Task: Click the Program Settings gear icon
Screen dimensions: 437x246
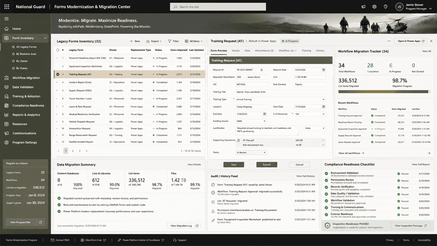Action: 7,142
